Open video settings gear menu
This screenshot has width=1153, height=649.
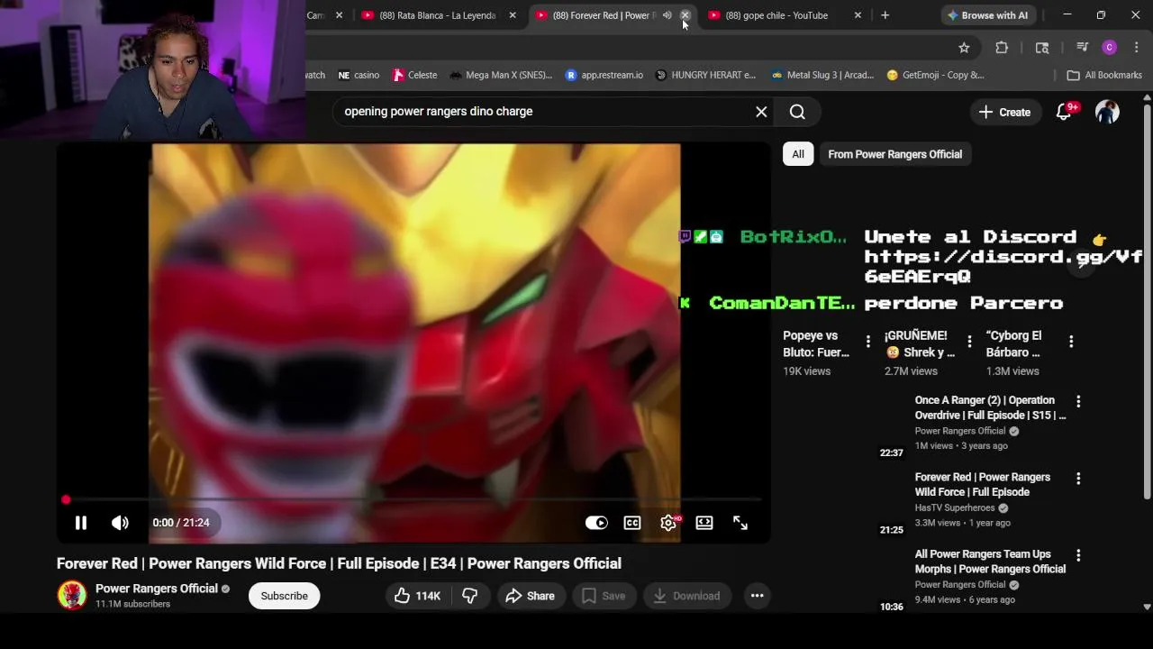[x=668, y=523]
